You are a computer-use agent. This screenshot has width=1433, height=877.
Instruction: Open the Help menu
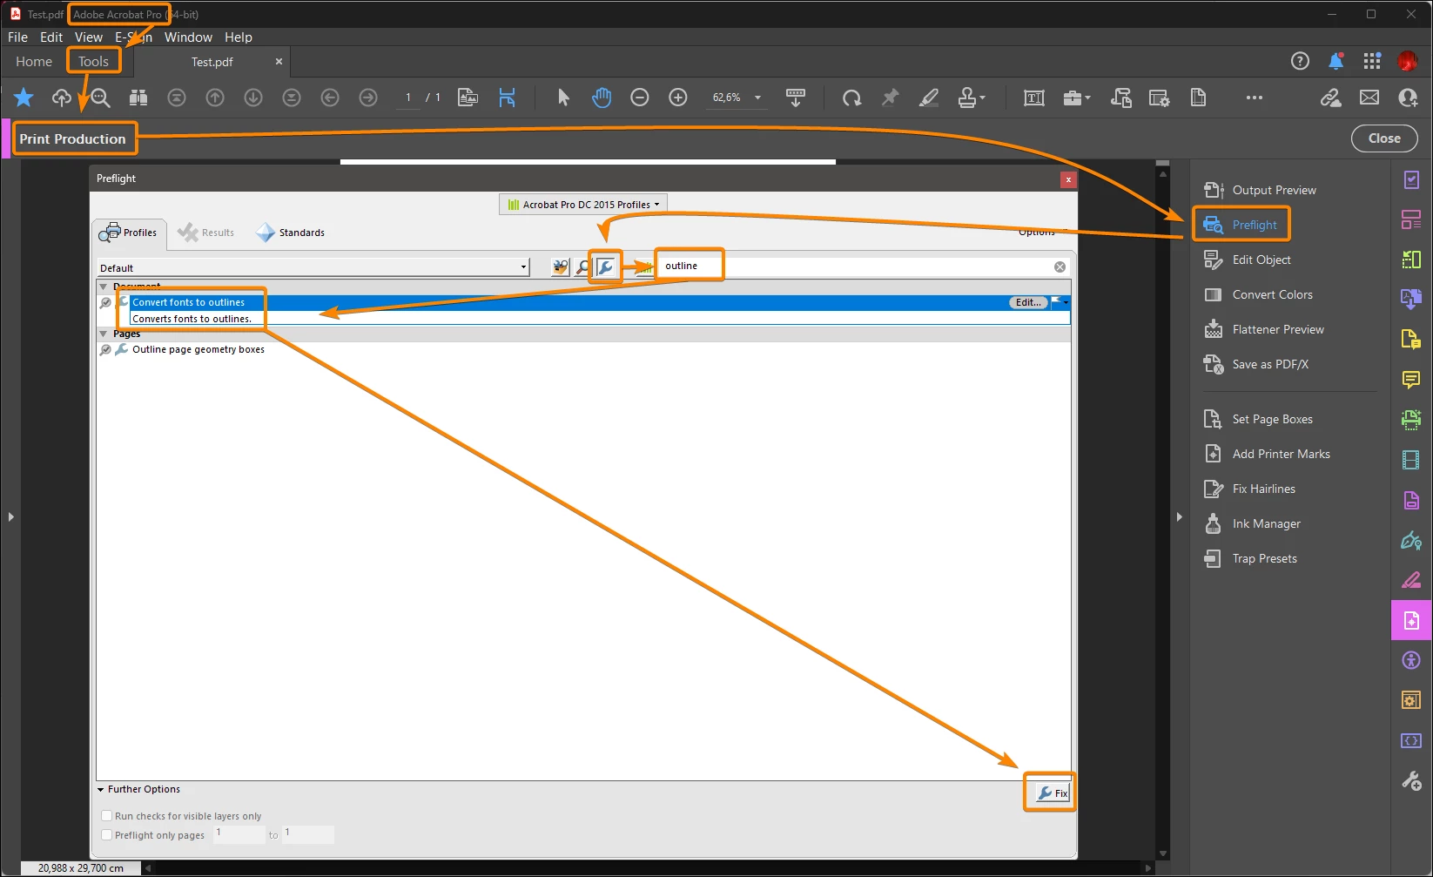click(x=239, y=37)
